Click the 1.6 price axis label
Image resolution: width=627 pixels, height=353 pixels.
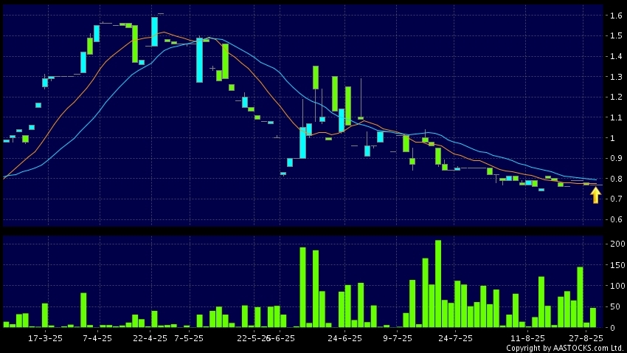pos(616,16)
